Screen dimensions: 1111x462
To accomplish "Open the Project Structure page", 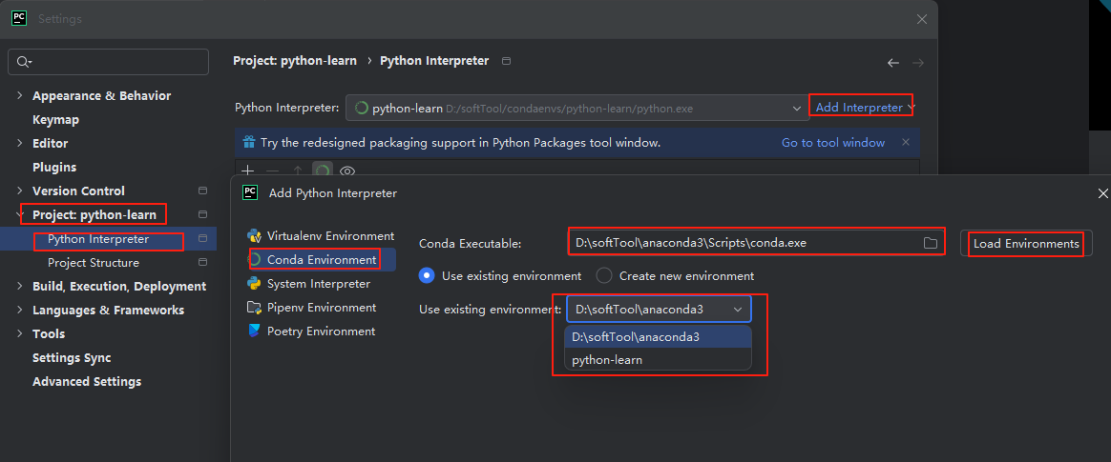I will 94,263.
